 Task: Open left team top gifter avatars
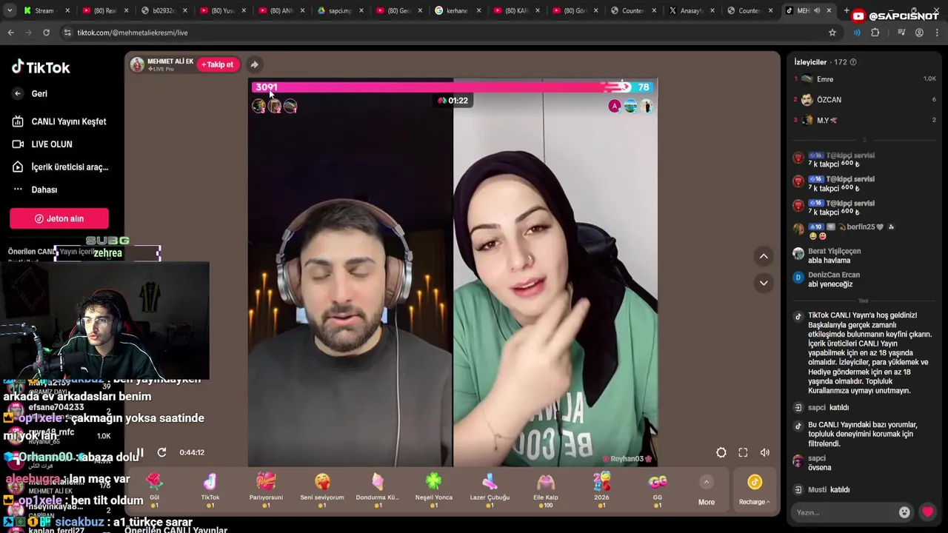click(274, 106)
